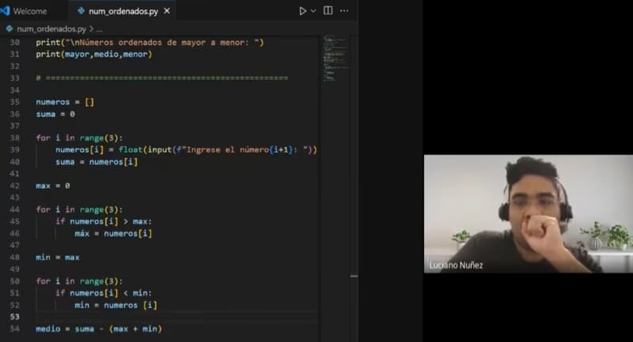Click the 'numeros = []' line
Viewport: 633px width, 342px height.
65,102
